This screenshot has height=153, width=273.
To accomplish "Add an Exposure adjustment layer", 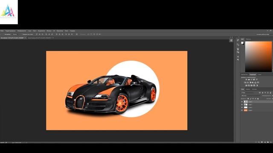I will point(254,79).
